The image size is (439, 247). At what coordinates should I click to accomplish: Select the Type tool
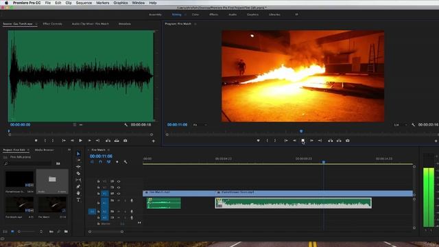[x=78, y=200]
